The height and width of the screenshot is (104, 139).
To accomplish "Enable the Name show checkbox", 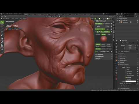I will point(126,67).
